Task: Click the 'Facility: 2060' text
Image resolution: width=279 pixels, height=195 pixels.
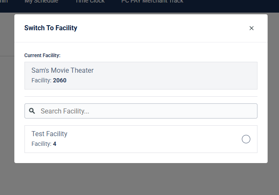Action: point(49,80)
